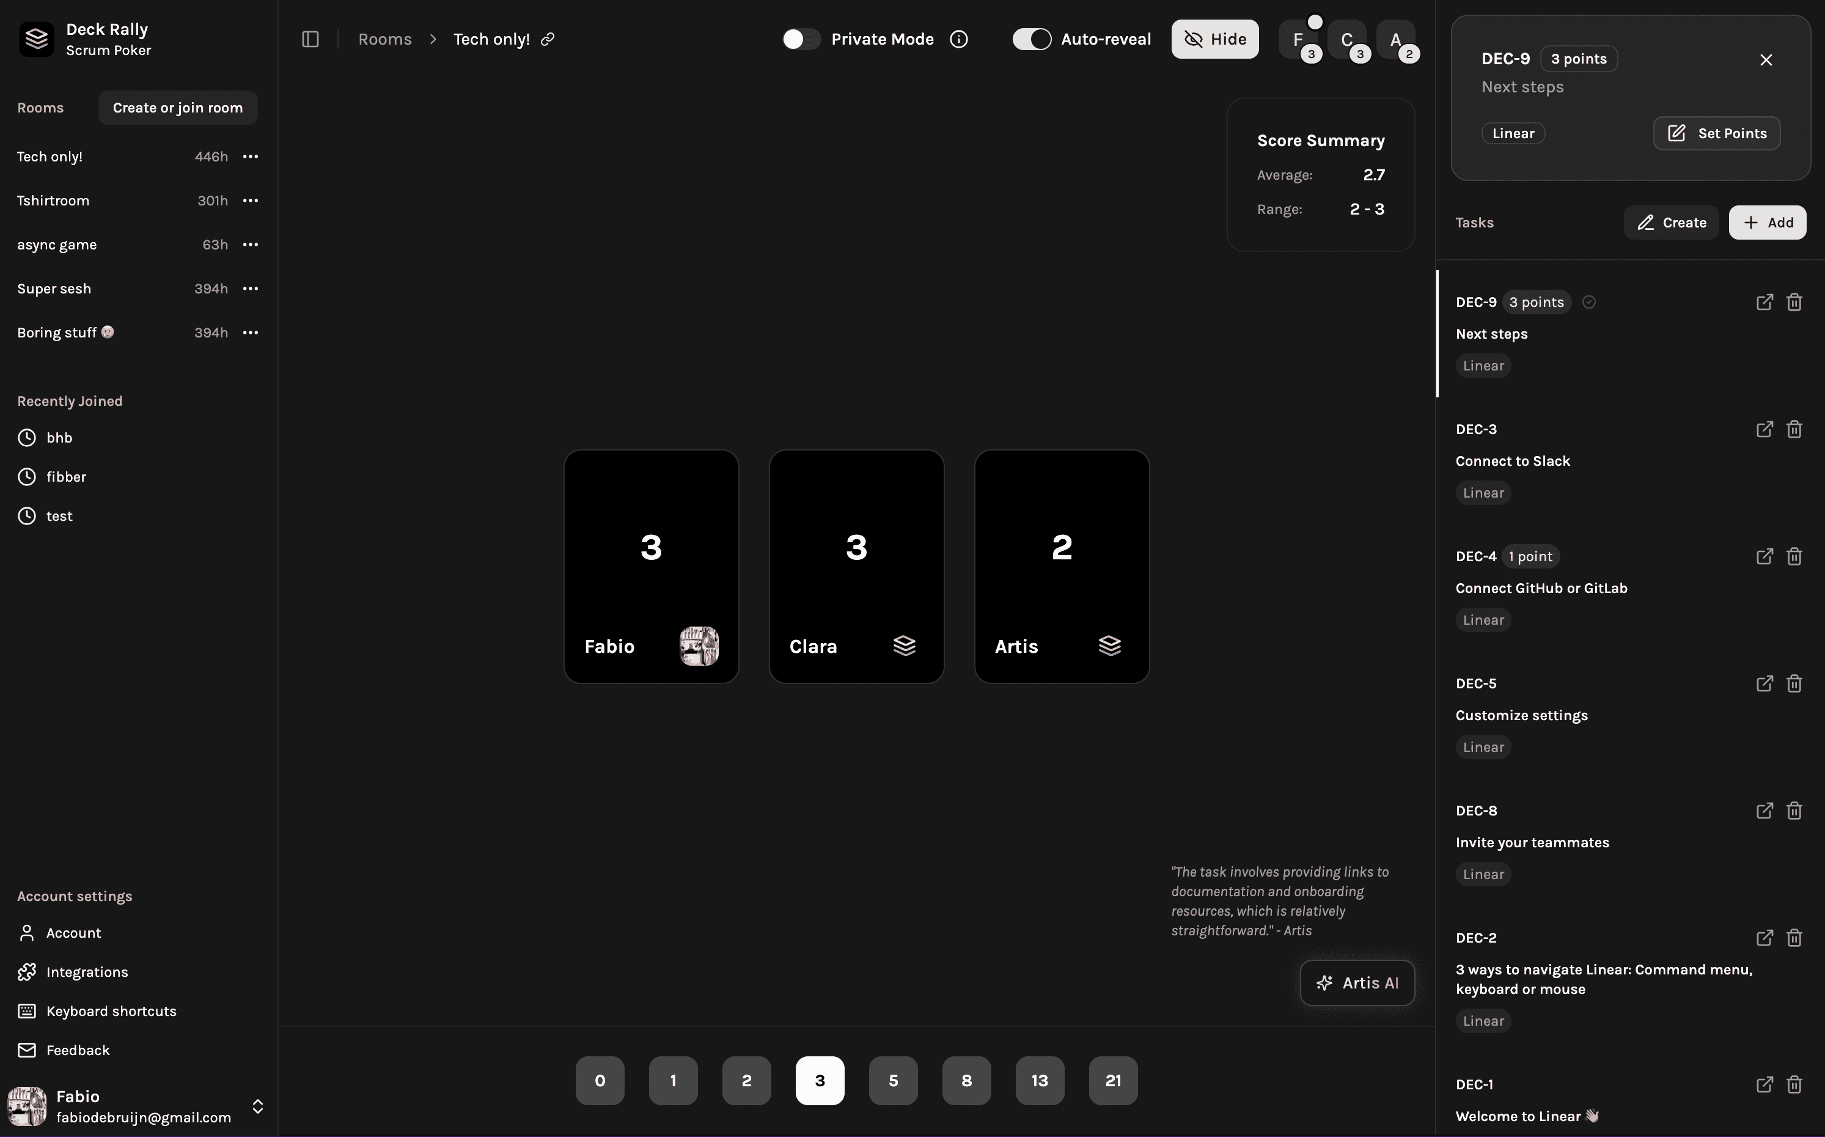
Task: Select estimate card 0
Action: (x=600, y=1081)
